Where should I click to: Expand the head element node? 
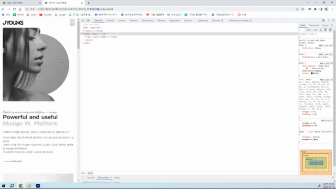click(x=84, y=31)
